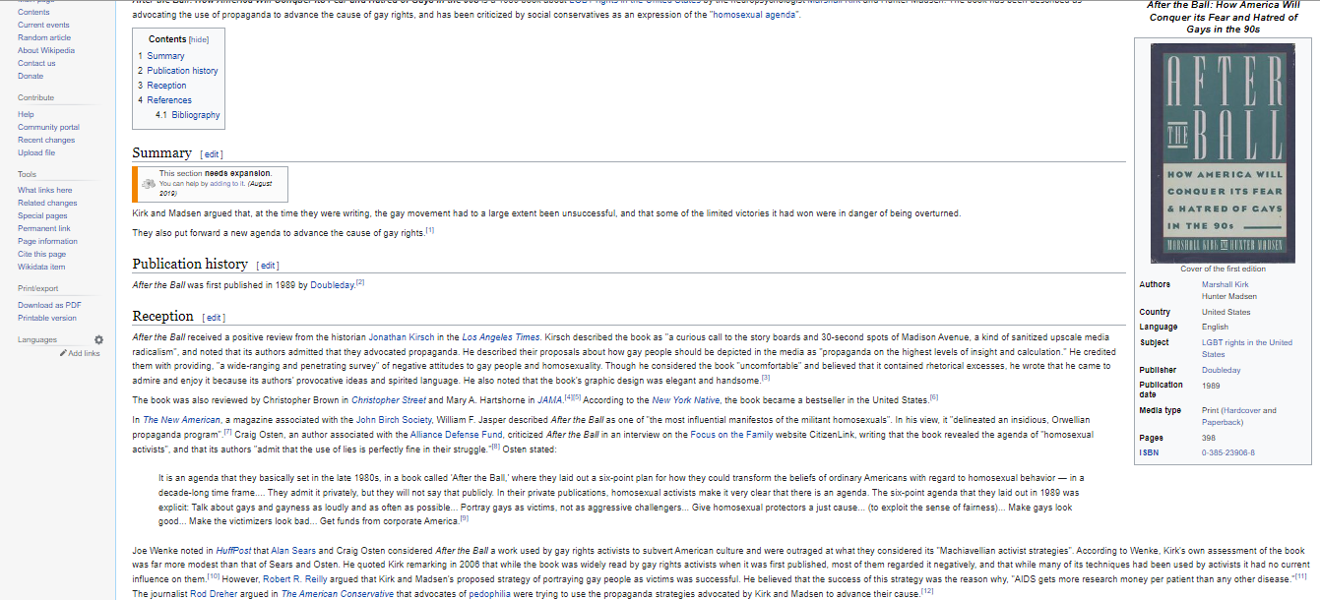Screen dimensions: 1320x600
Task: Edit the Publication history section
Action: click(x=268, y=266)
